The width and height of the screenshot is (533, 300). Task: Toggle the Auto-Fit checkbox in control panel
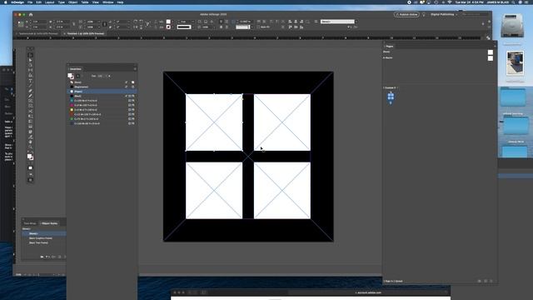(x=258, y=27)
